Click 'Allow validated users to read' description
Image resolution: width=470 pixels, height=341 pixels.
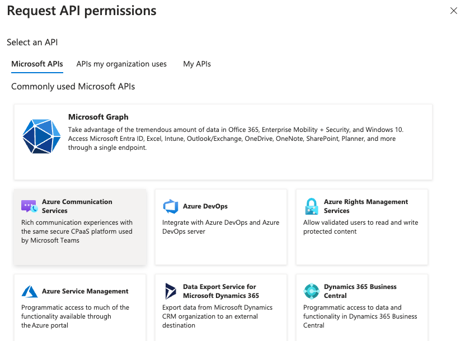[x=360, y=227]
